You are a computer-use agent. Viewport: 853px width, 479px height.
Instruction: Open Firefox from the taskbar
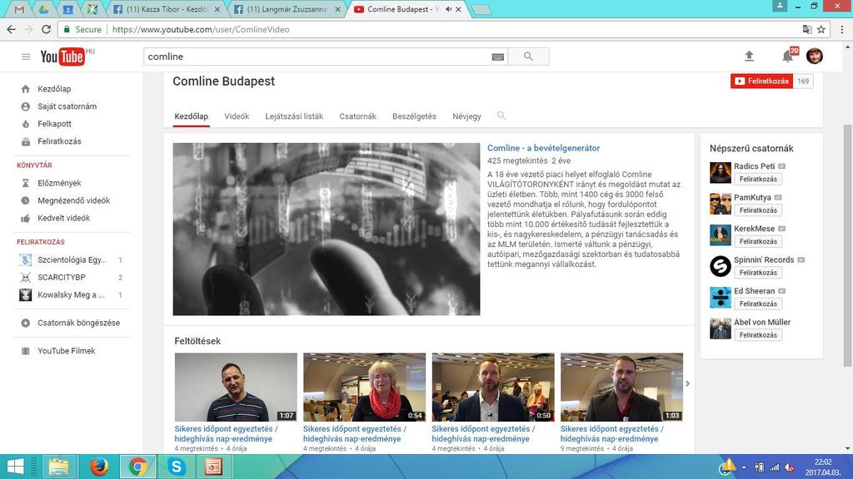coord(98,467)
